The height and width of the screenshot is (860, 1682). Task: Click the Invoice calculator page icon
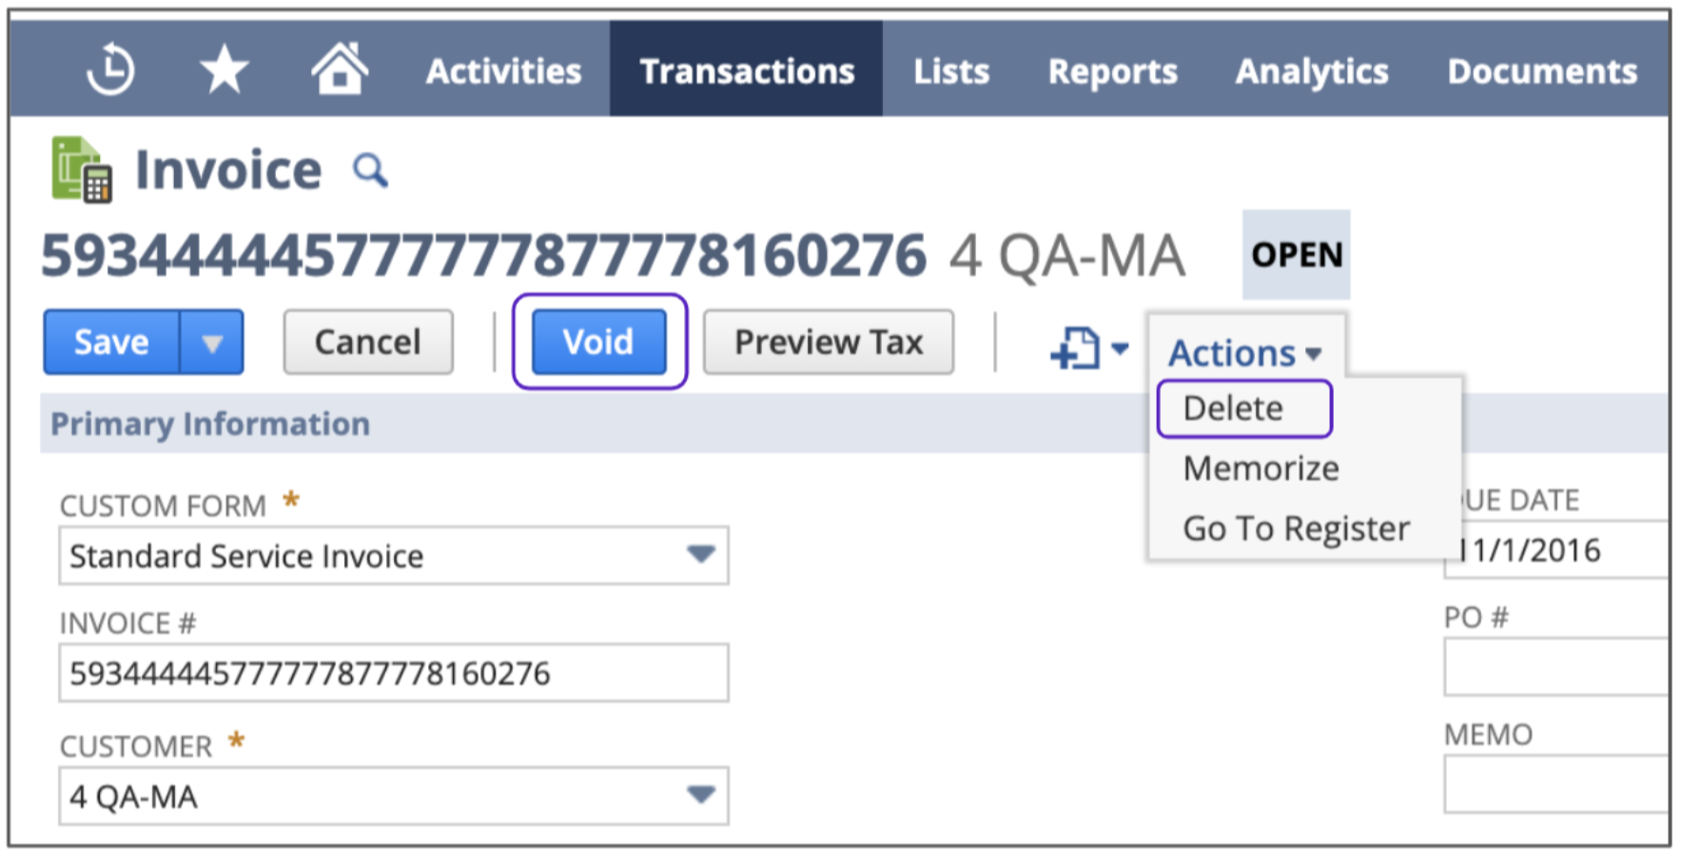(x=82, y=170)
